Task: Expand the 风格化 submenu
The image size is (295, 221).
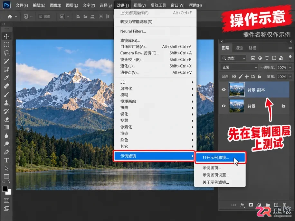Action: [156, 89]
